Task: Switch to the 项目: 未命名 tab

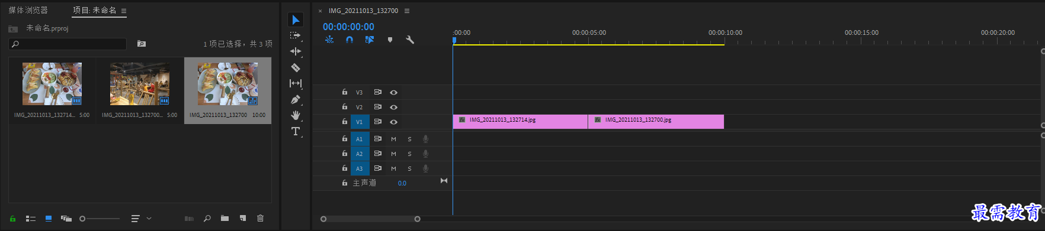Action: 94,10
